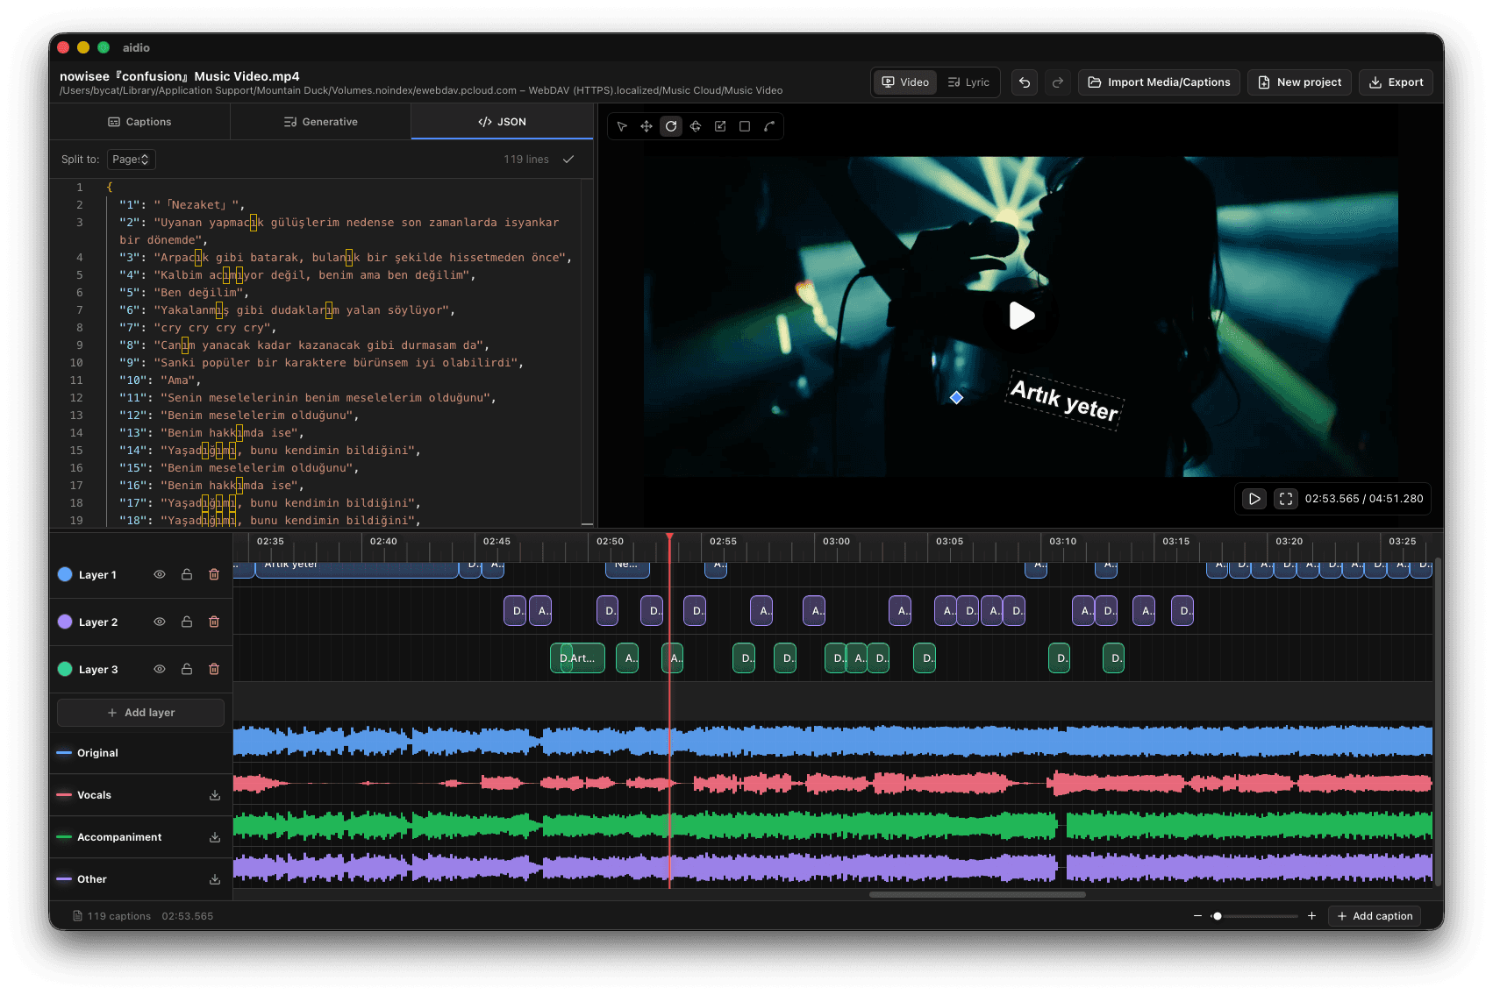The width and height of the screenshot is (1493, 995).
Task: Create a New project
Action: [1299, 82]
